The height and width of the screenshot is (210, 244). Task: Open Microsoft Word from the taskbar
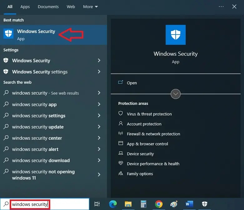click(x=189, y=204)
